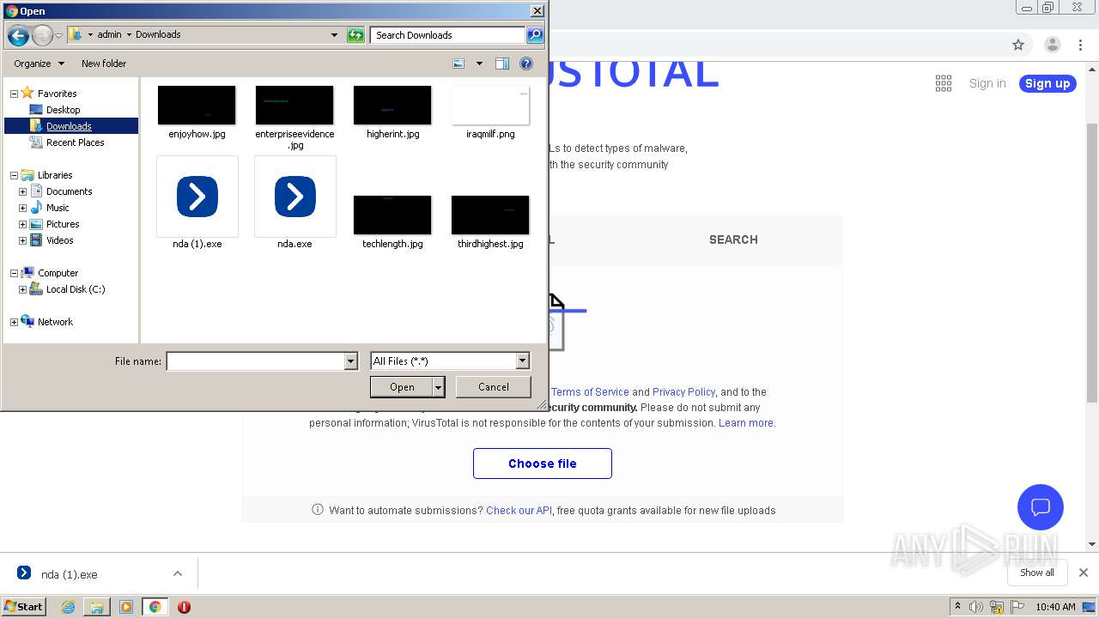
Task: Select the higherint.jpg thumbnail
Action: [392, 106]
